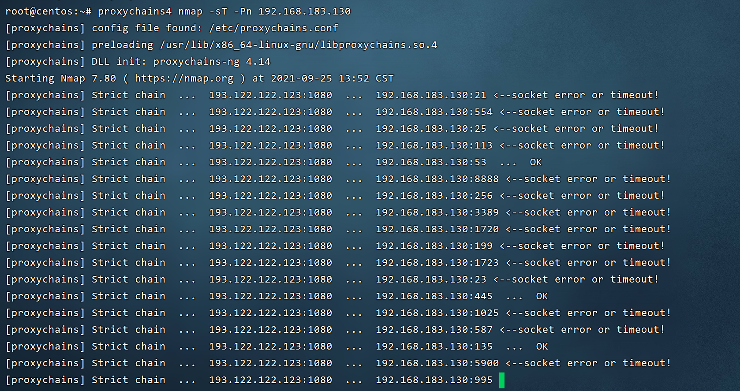Click target address '192.168.183.130:1723'
The width and height of the screenshot is (740, 391).
[x=437, y=263]
